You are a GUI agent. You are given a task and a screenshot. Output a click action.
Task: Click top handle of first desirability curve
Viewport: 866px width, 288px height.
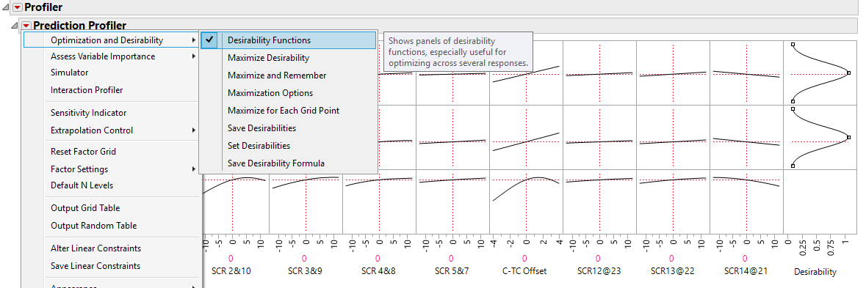point(793,44)
